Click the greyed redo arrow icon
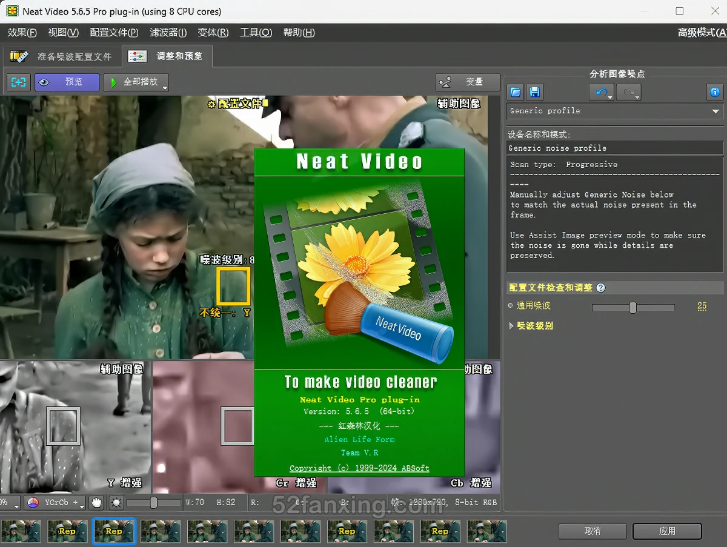Image resolution: width=727 pixels, height=547 pixels. coord(629,92)
